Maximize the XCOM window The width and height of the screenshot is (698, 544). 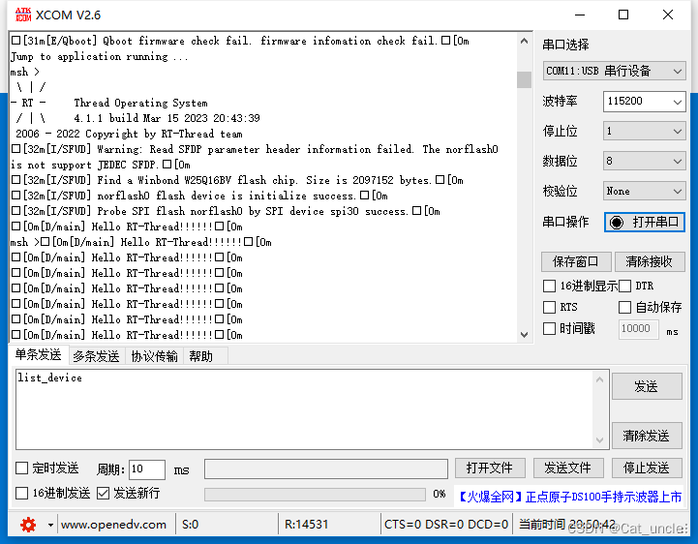623,15
